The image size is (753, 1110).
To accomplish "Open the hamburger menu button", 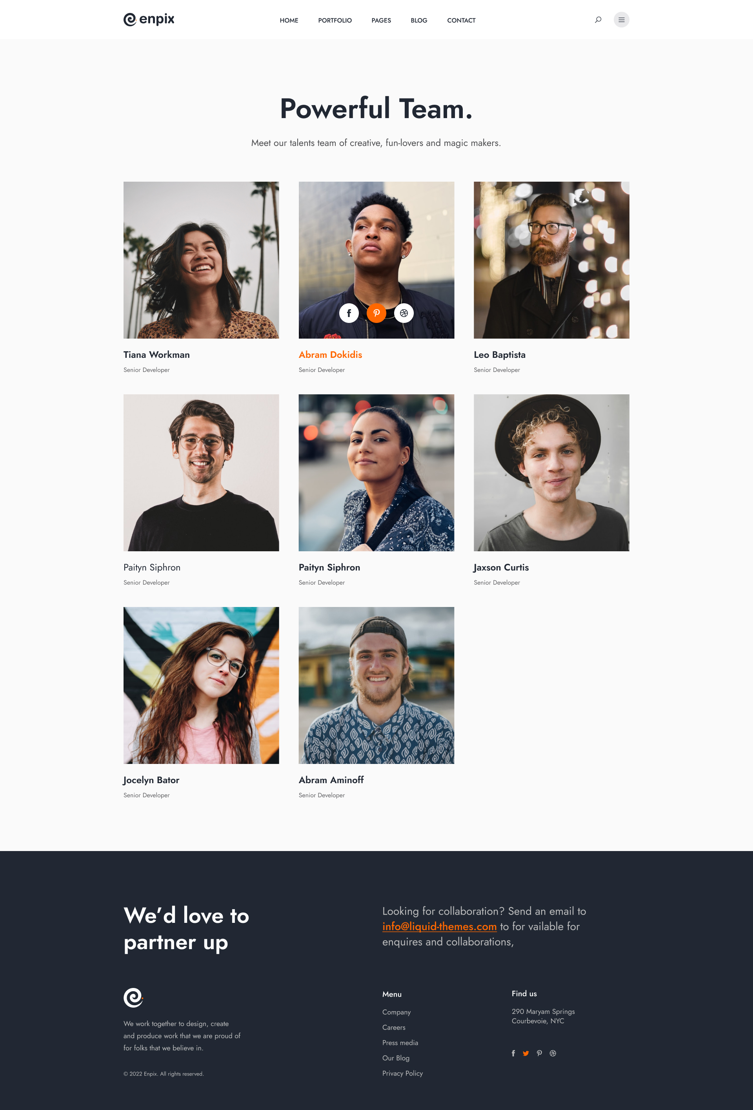I will pos(621,20).
